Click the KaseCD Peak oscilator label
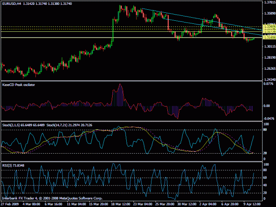The width and height of the screenshot is (276, 207). pos(19,85)
